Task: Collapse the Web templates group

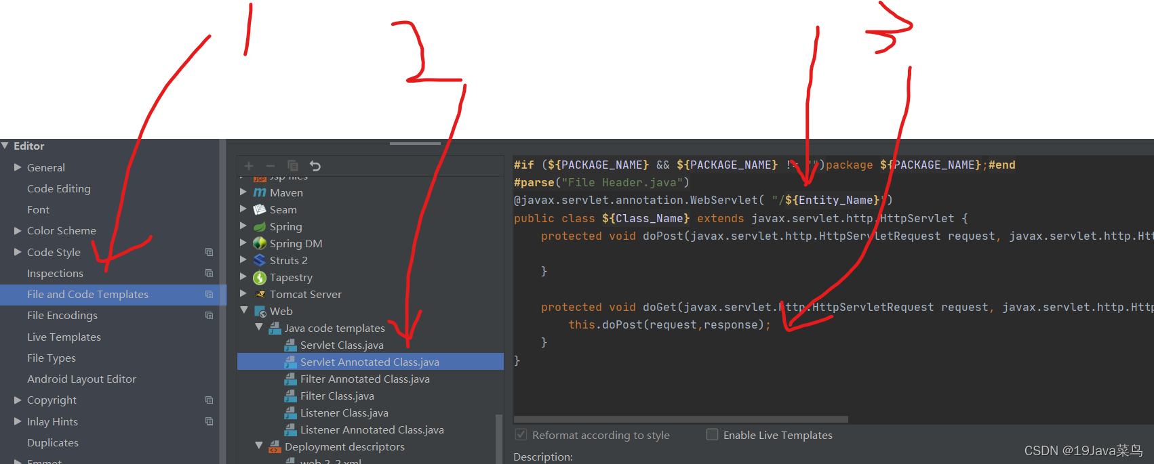Action: [x=244, y=311]
